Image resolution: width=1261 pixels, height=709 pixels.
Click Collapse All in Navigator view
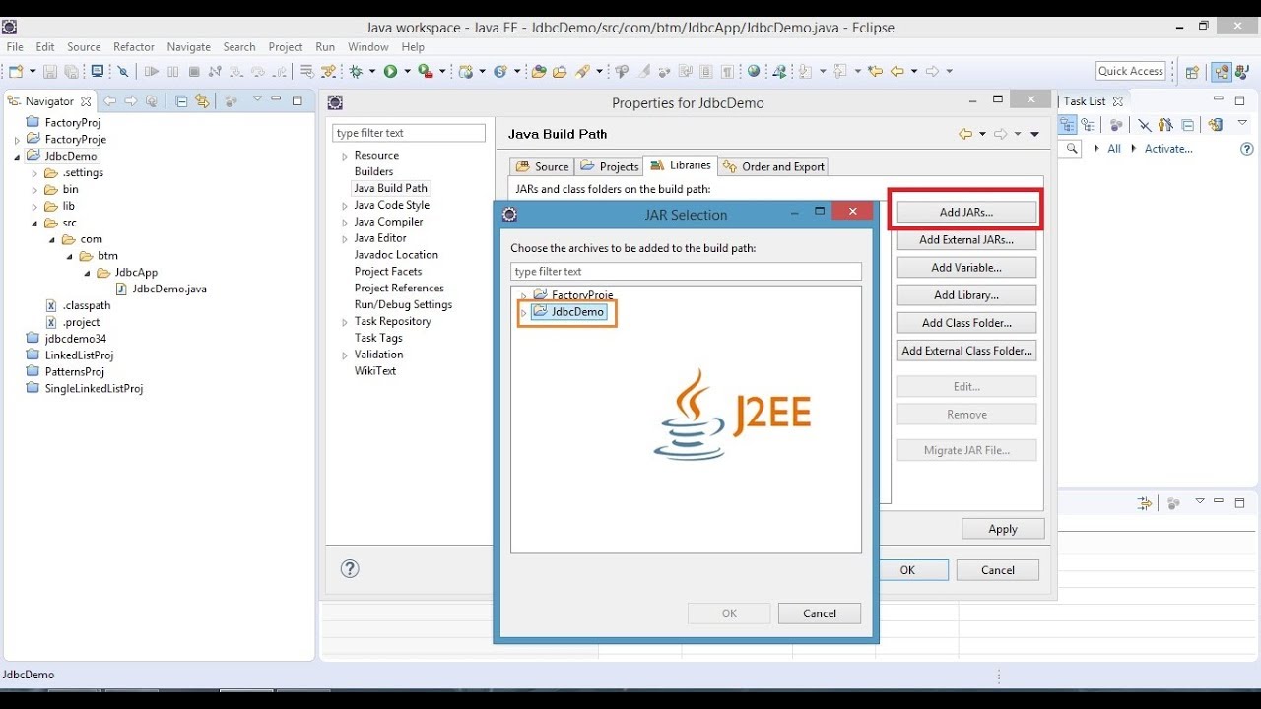coord(181,100)
